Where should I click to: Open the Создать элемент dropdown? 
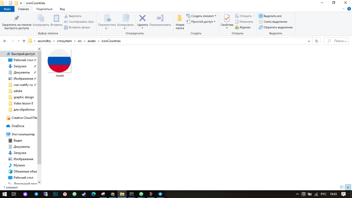point(201,16)
